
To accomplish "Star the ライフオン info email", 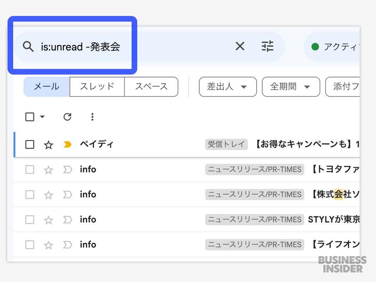I will click(x=48, y=245).
